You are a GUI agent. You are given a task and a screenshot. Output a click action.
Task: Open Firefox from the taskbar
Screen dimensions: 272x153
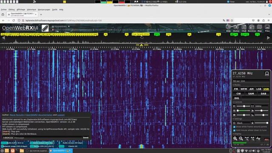click(x=12, y=150)
